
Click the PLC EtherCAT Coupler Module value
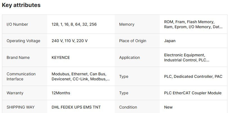click(x=193, y=93)
